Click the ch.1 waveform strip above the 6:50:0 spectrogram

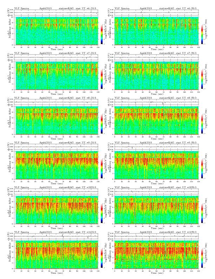click(157, 13)
